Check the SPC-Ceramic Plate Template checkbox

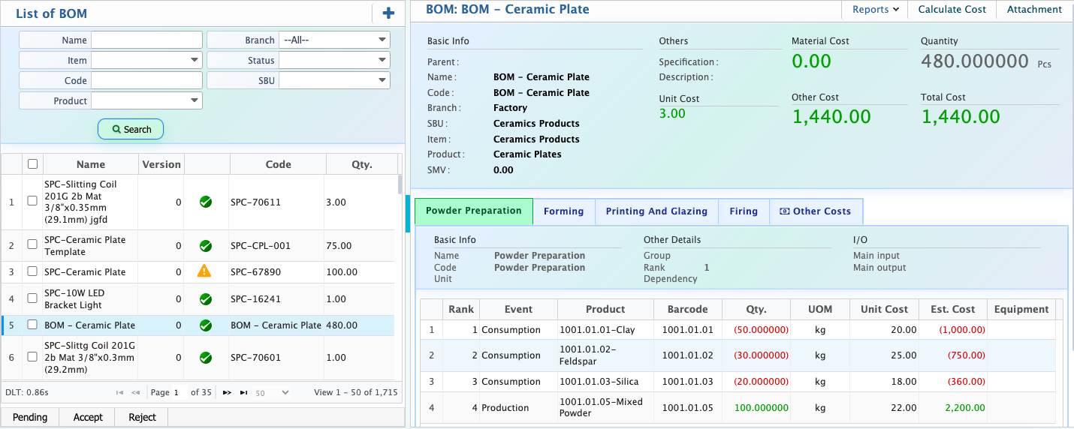[x=32, y=244]
